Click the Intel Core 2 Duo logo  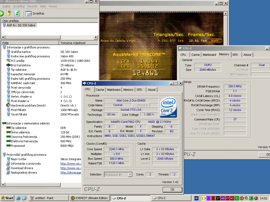click(x=168, y=107)
